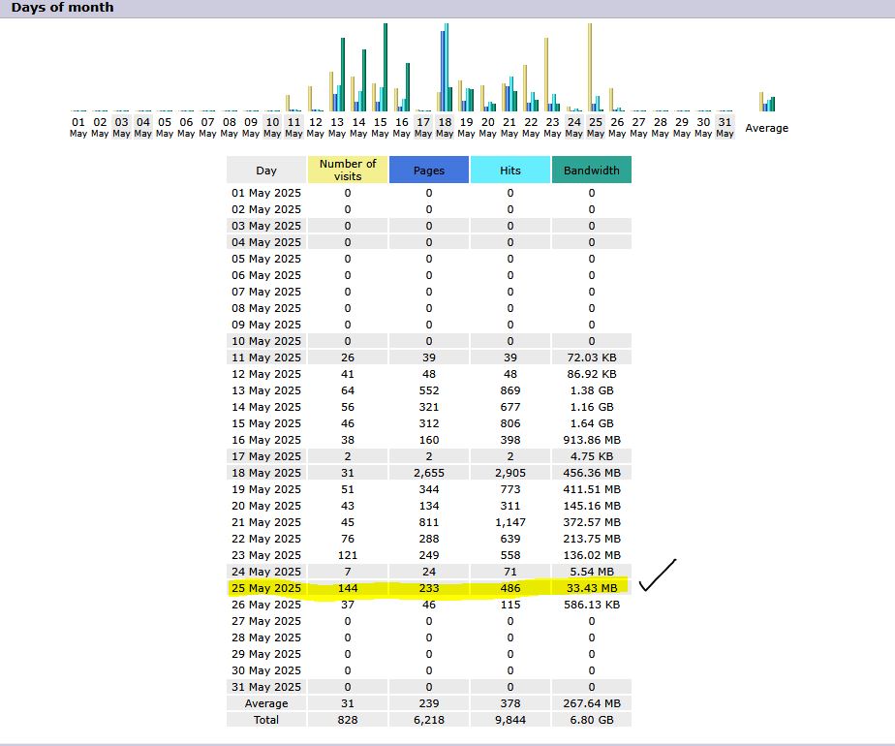Click bandwidth '1.38 GB' cell
895x746 pixels.
pyautogui.click(x=591, y=390)
